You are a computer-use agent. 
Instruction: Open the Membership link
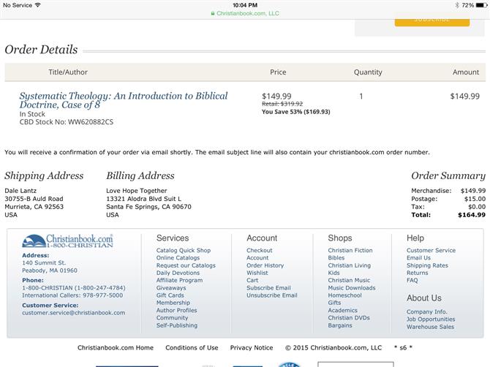(173, 303)
